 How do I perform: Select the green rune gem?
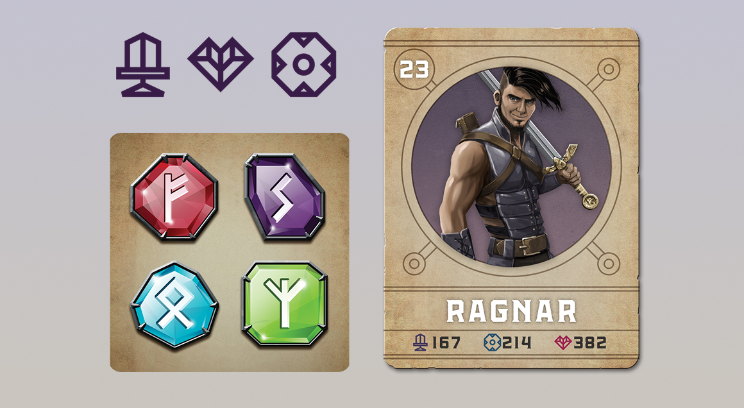pyautogui.click(x=285, y=304)
